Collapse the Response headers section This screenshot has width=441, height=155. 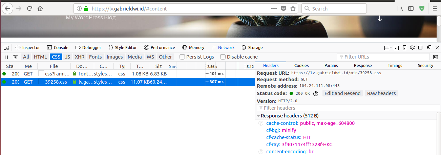tap(258, 116)
